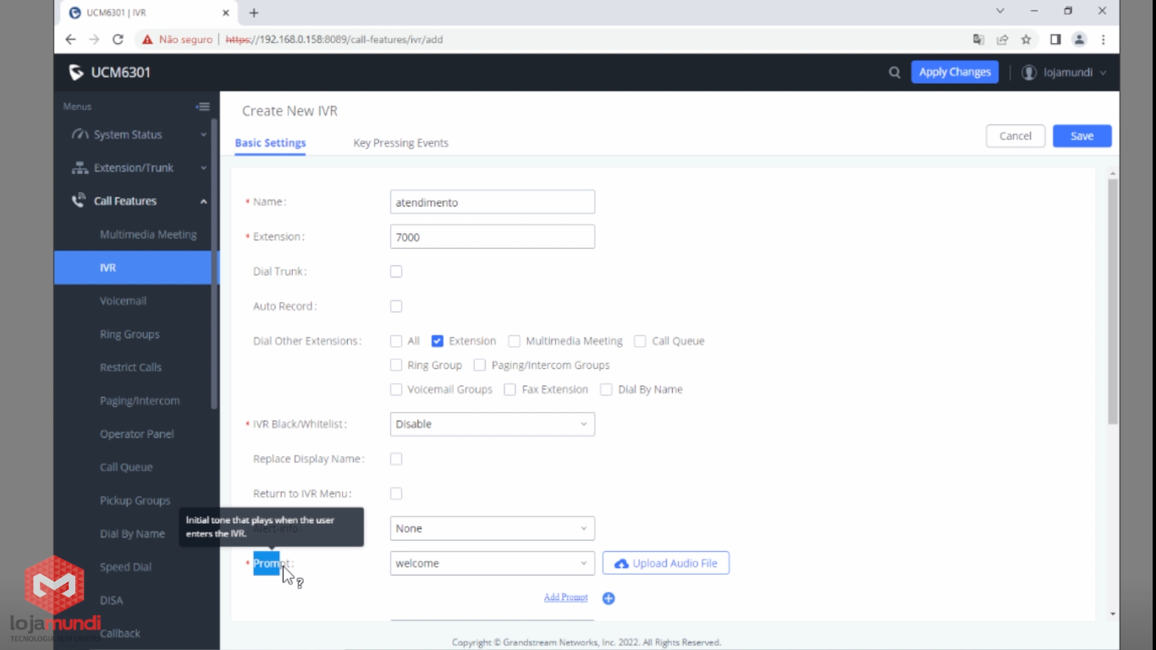Image resolution: width=1156 pixels, height=650 pixels.
Task: Open Voicemail in the sidebar menu
Action: click(123, 300)
